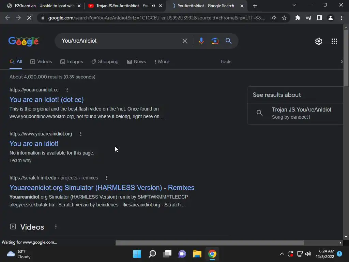Bookmark this tab with star icon
The height and width of the screenshot is (262, 349).
point(284,18)
